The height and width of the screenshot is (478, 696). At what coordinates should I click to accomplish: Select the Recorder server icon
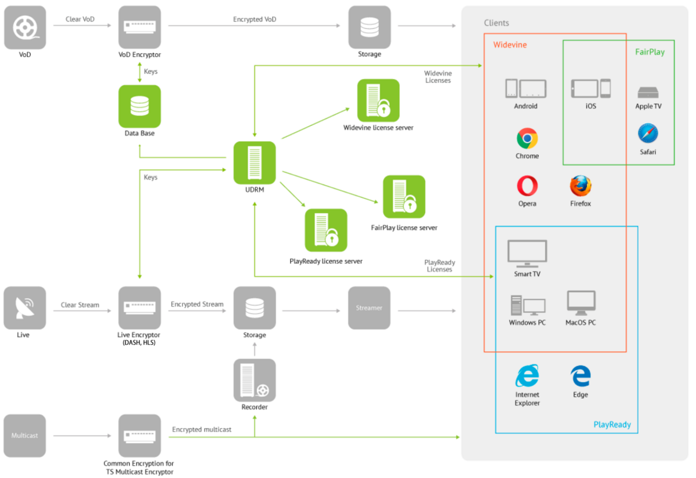coord(255,381)
